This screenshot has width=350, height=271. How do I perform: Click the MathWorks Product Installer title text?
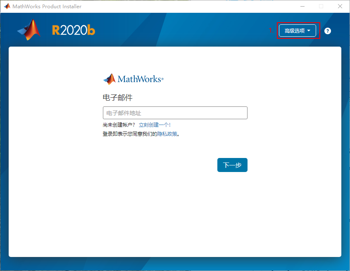(47, 6)
